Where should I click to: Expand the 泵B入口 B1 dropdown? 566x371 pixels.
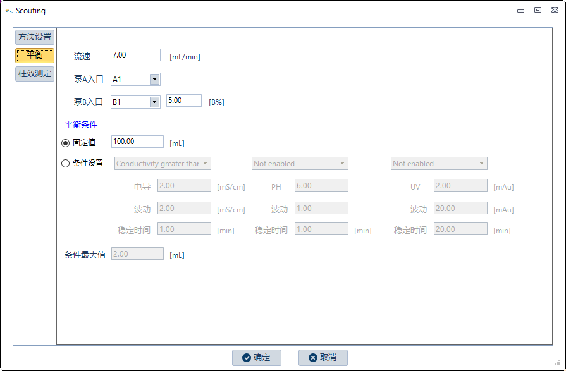(154, 102)
